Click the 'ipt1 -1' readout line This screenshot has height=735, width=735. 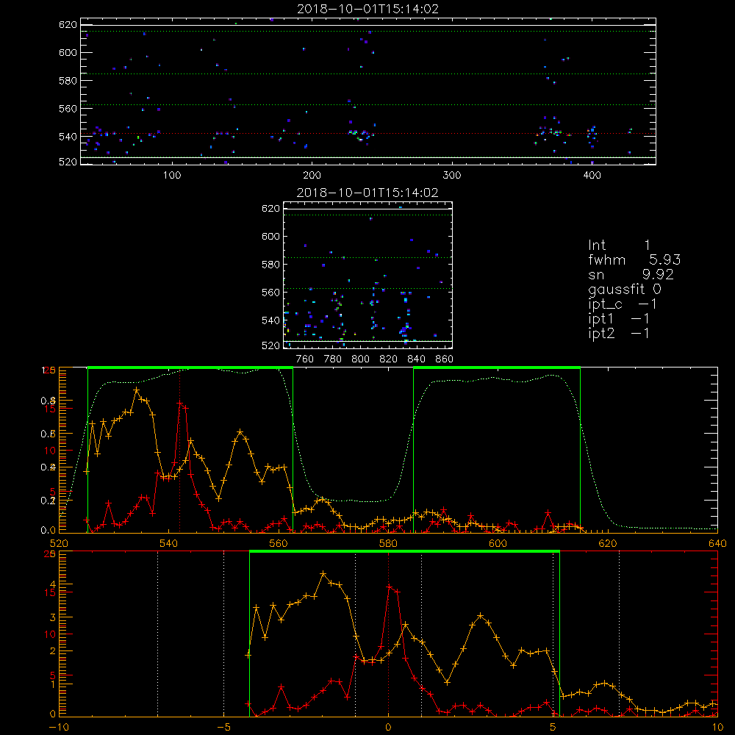tap(619, 319)
